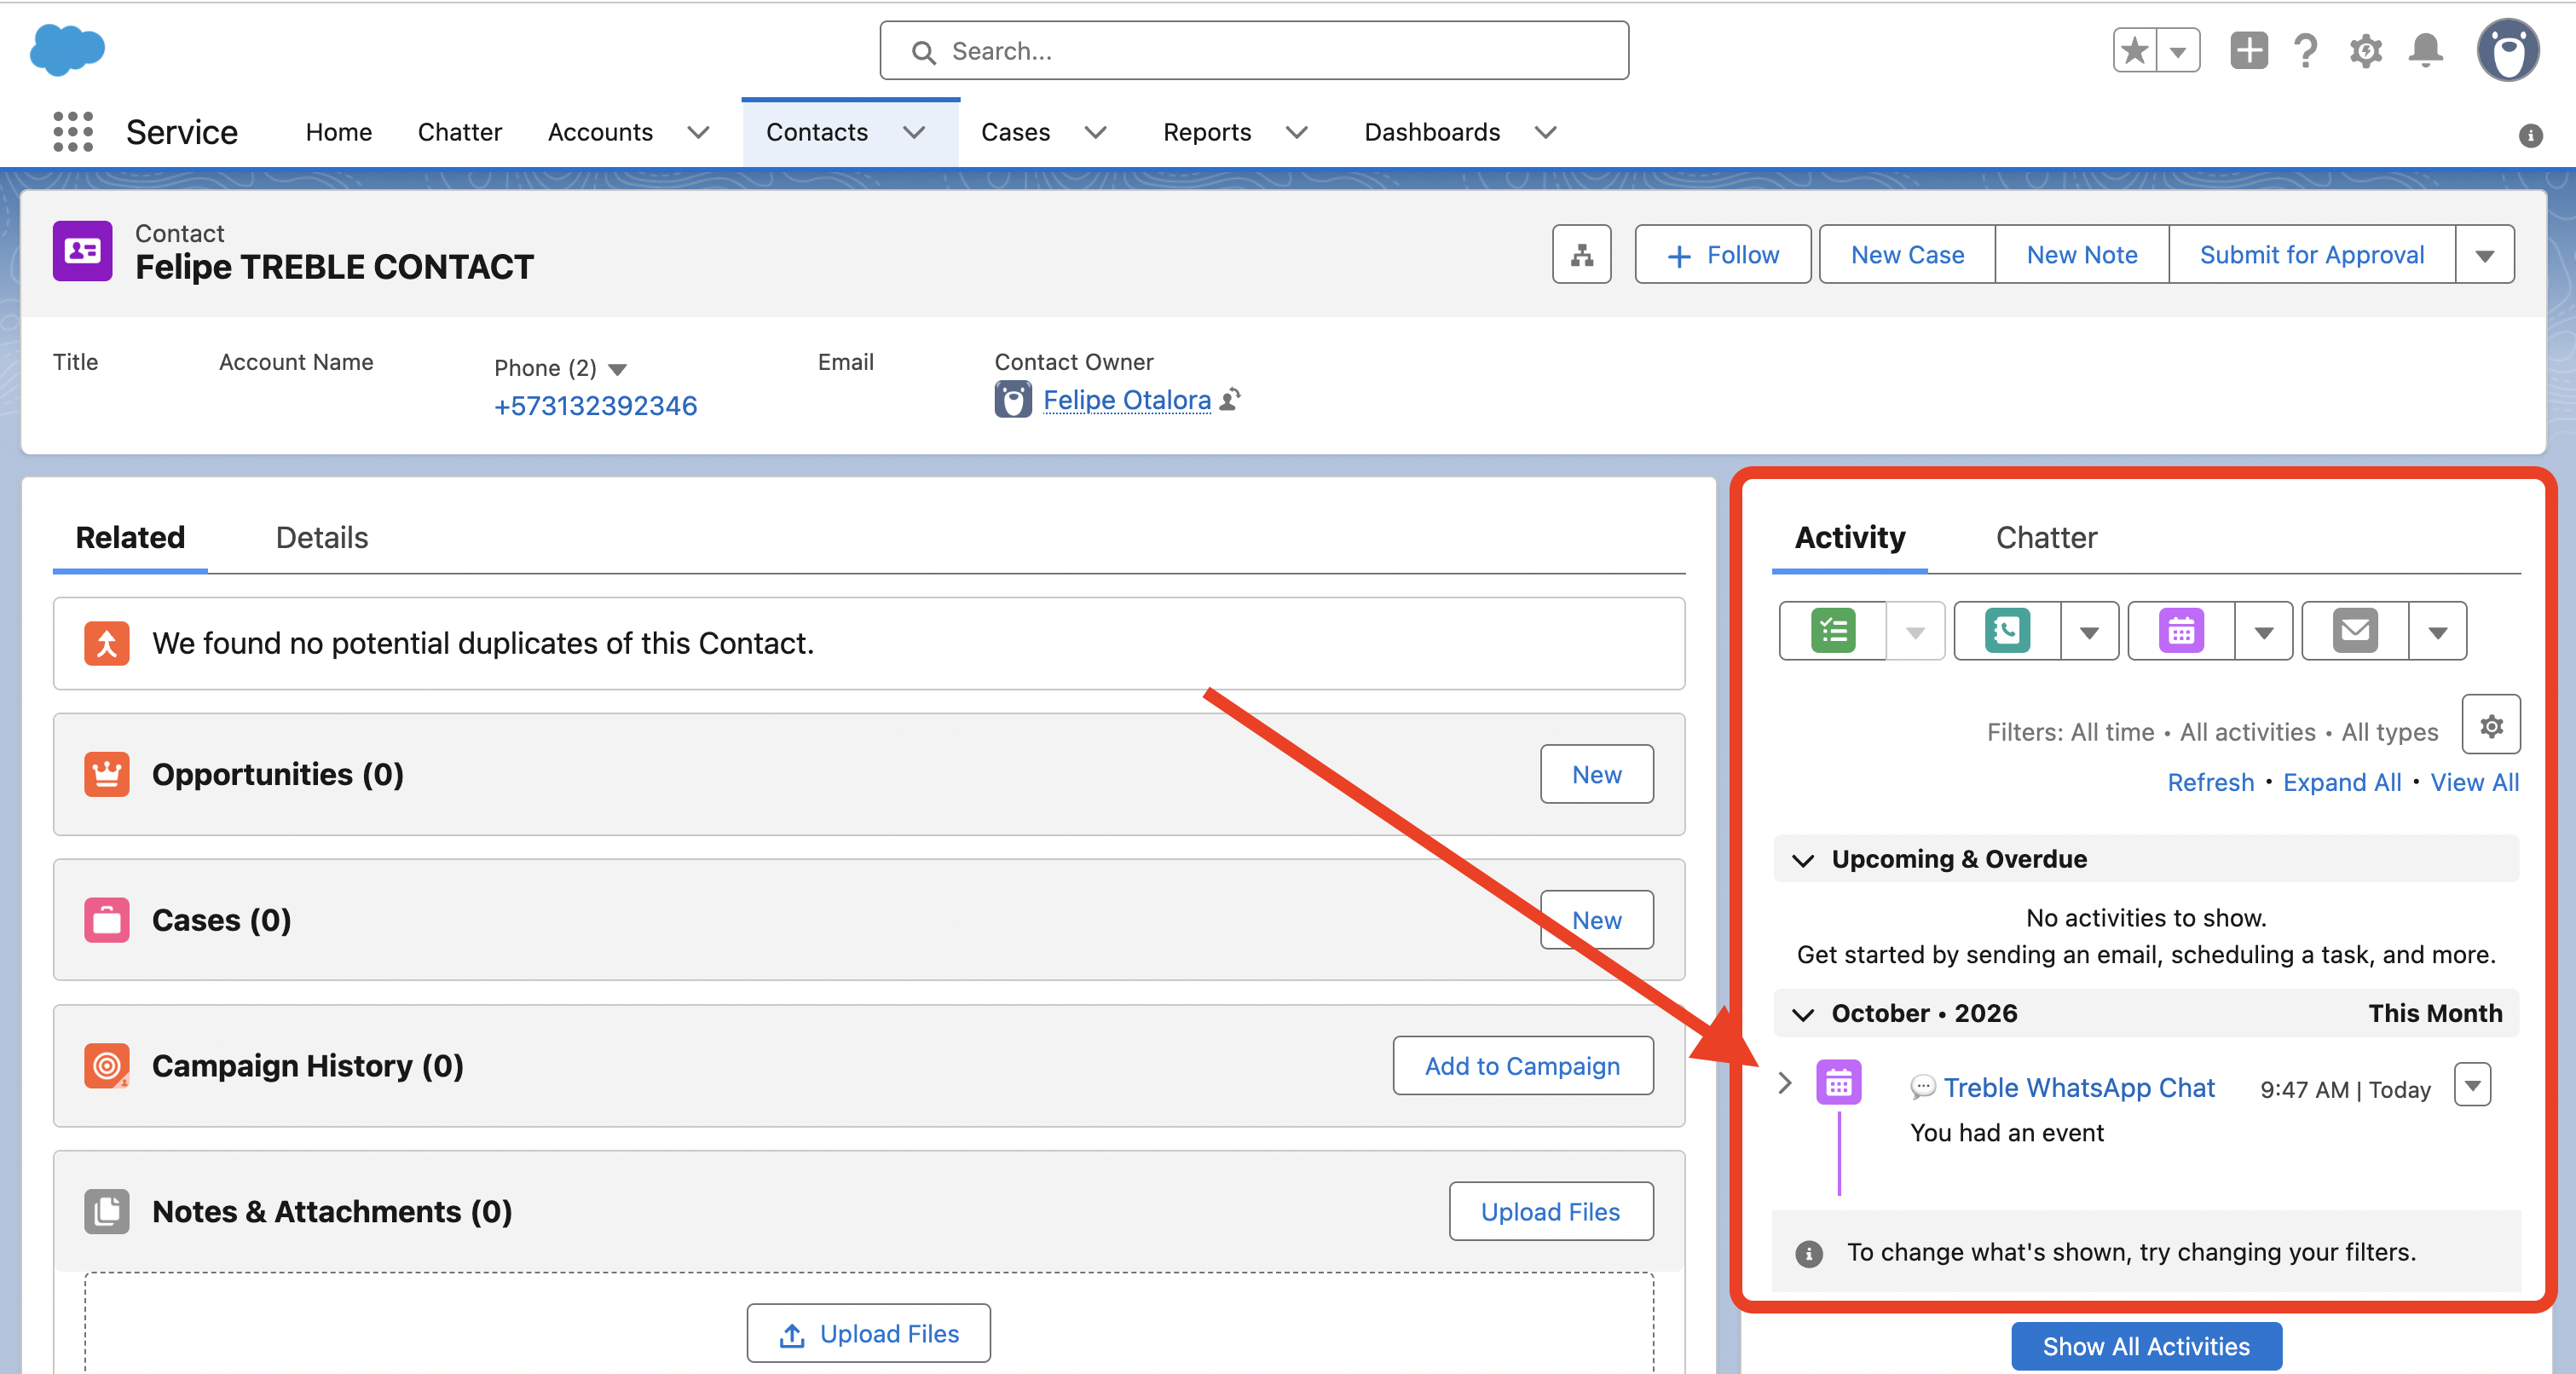Open the Notifications bell
The width and height of the screenshot is (2576, 1374).
[2426, 50]
